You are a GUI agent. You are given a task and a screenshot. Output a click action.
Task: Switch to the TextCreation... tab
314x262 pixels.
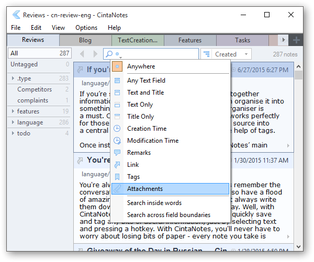click(138, 40)
